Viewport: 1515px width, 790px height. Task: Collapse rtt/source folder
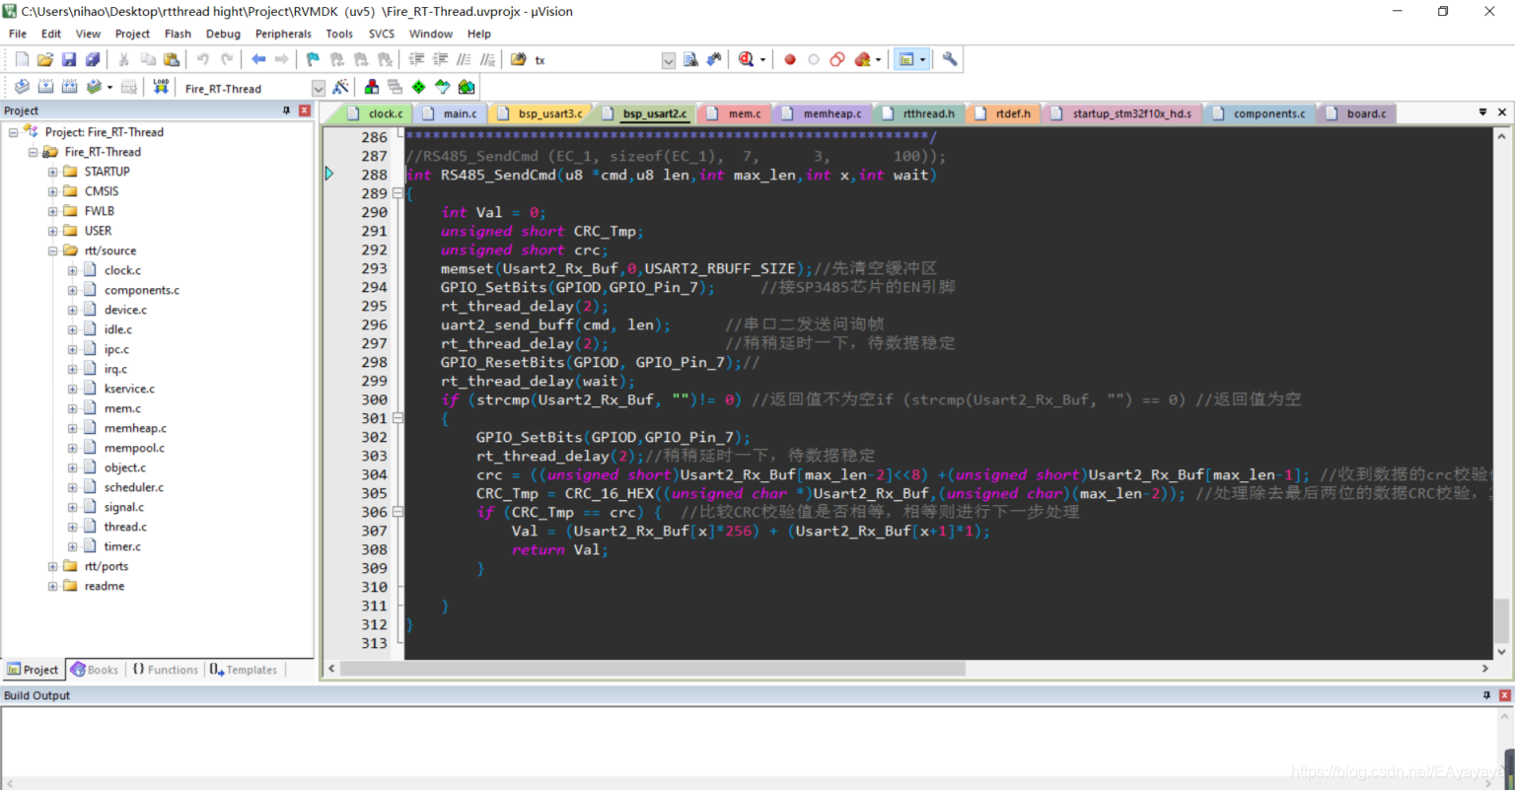pos(52,251)
